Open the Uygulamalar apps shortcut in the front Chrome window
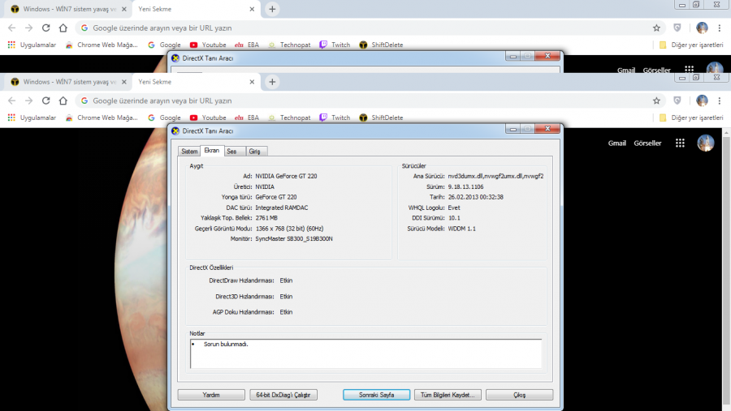The height and width of the screenshot is (411, 731). pos(32,118)
